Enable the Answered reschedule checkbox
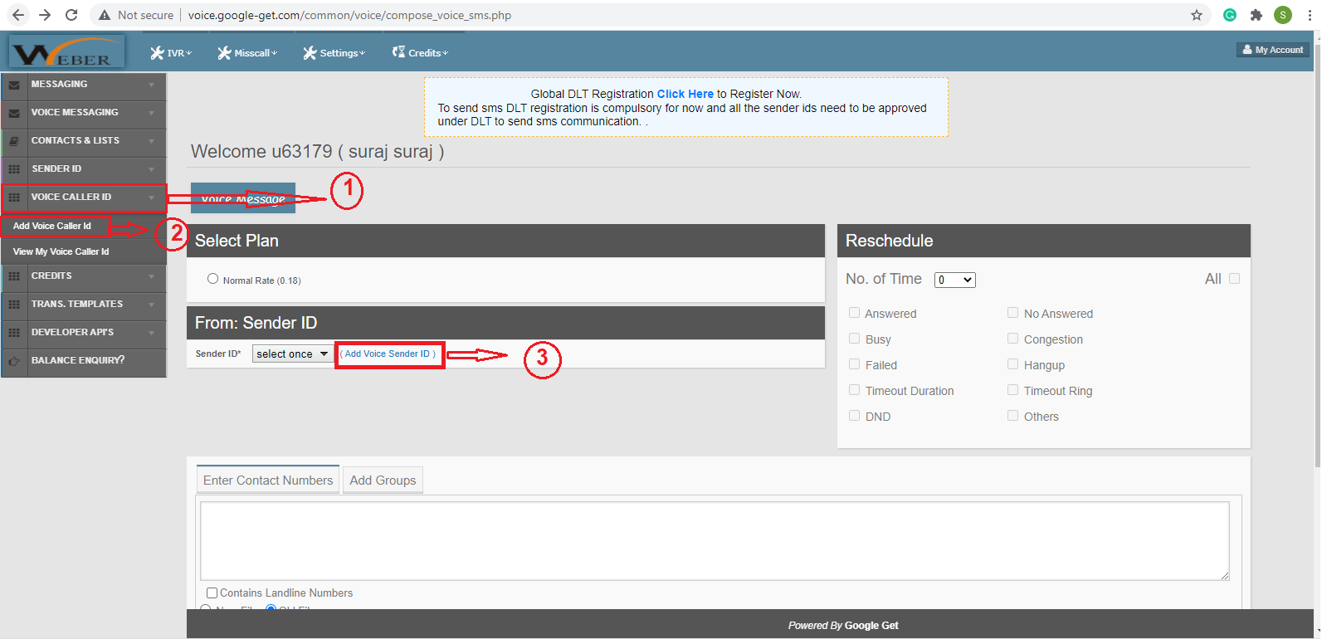The height and width of the screenshot is (639, 1322). click(854, 313)
